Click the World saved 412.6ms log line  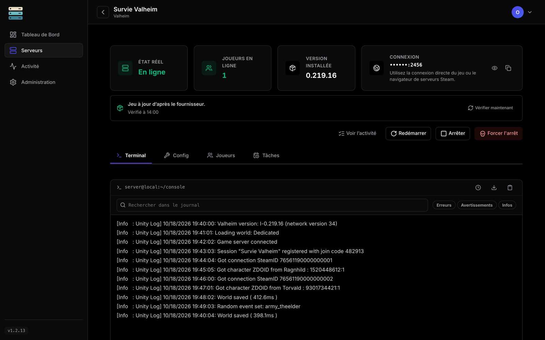[197, 297]
